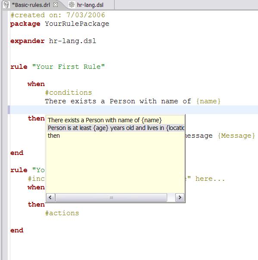The image size is (258, 260).
Task: Click the final 'end' keyword
Action: pyautogui.click(x=17, y=230)
